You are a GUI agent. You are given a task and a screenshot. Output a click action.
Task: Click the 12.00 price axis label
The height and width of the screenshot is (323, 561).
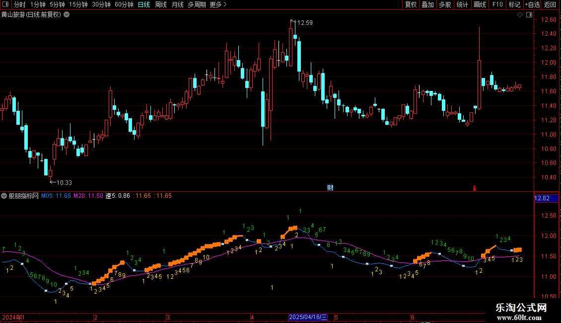[x=549, y=62]
